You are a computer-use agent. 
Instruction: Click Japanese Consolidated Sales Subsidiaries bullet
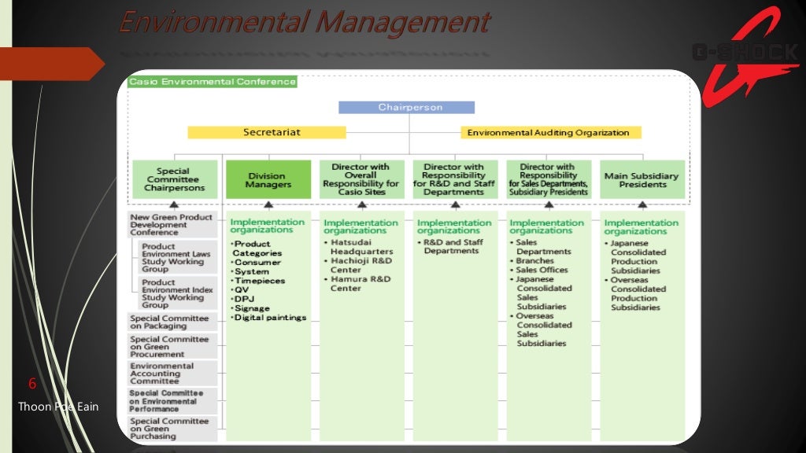coord(541,293)
